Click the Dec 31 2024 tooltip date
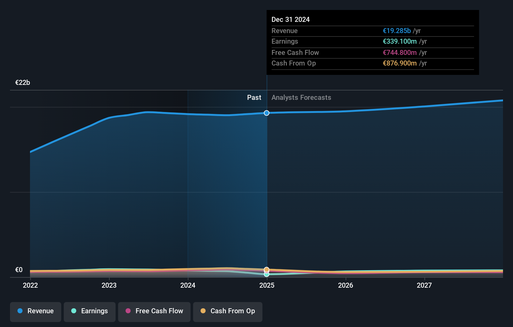513x327 pixels. point(291,19)
